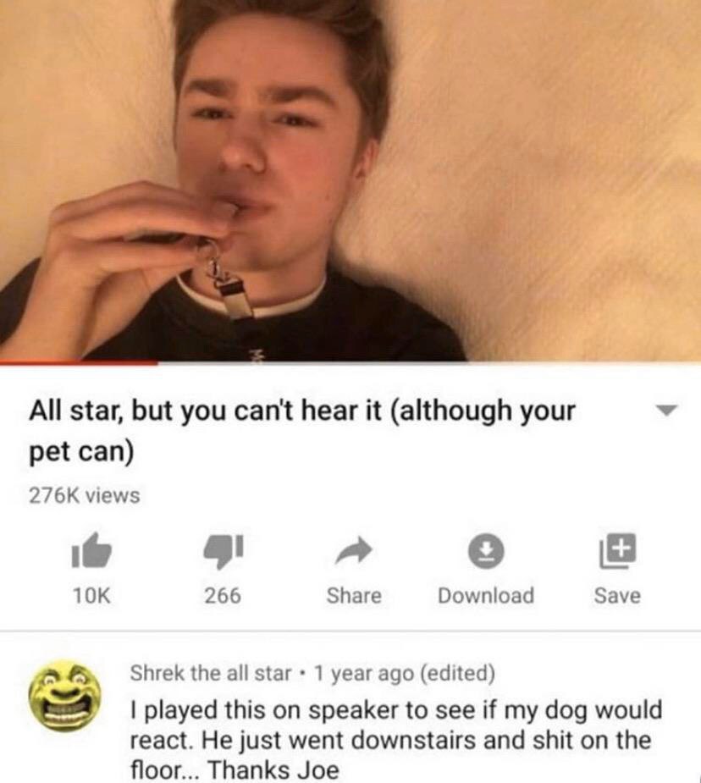The image size is (701, 783).
Task: Click the red video progress bar
Action: coord(79,363)
